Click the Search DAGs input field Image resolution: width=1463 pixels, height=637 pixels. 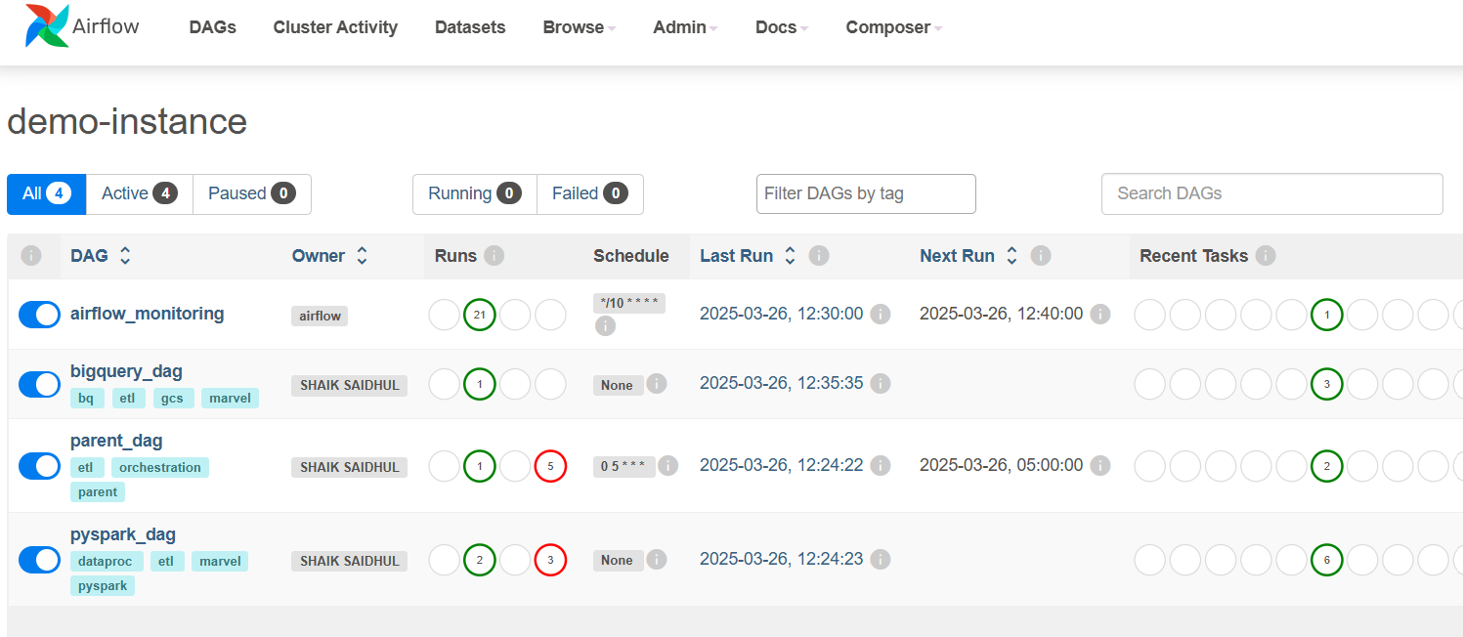(1271, 193)
